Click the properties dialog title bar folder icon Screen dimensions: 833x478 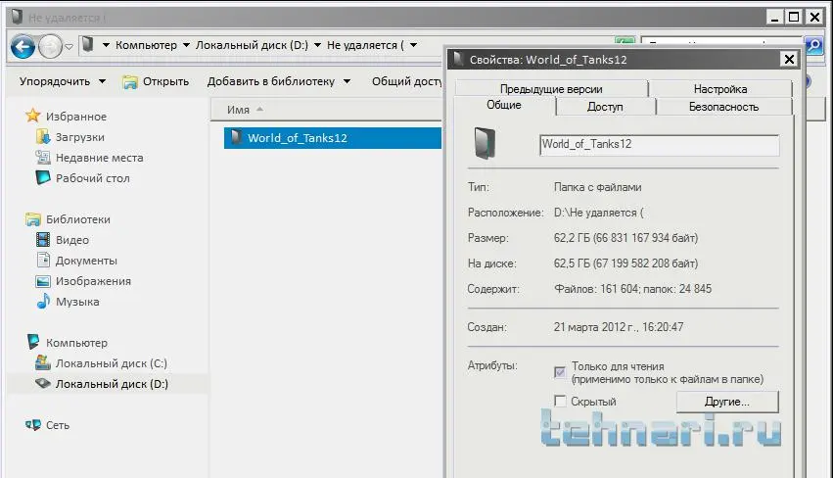(458, 59)
